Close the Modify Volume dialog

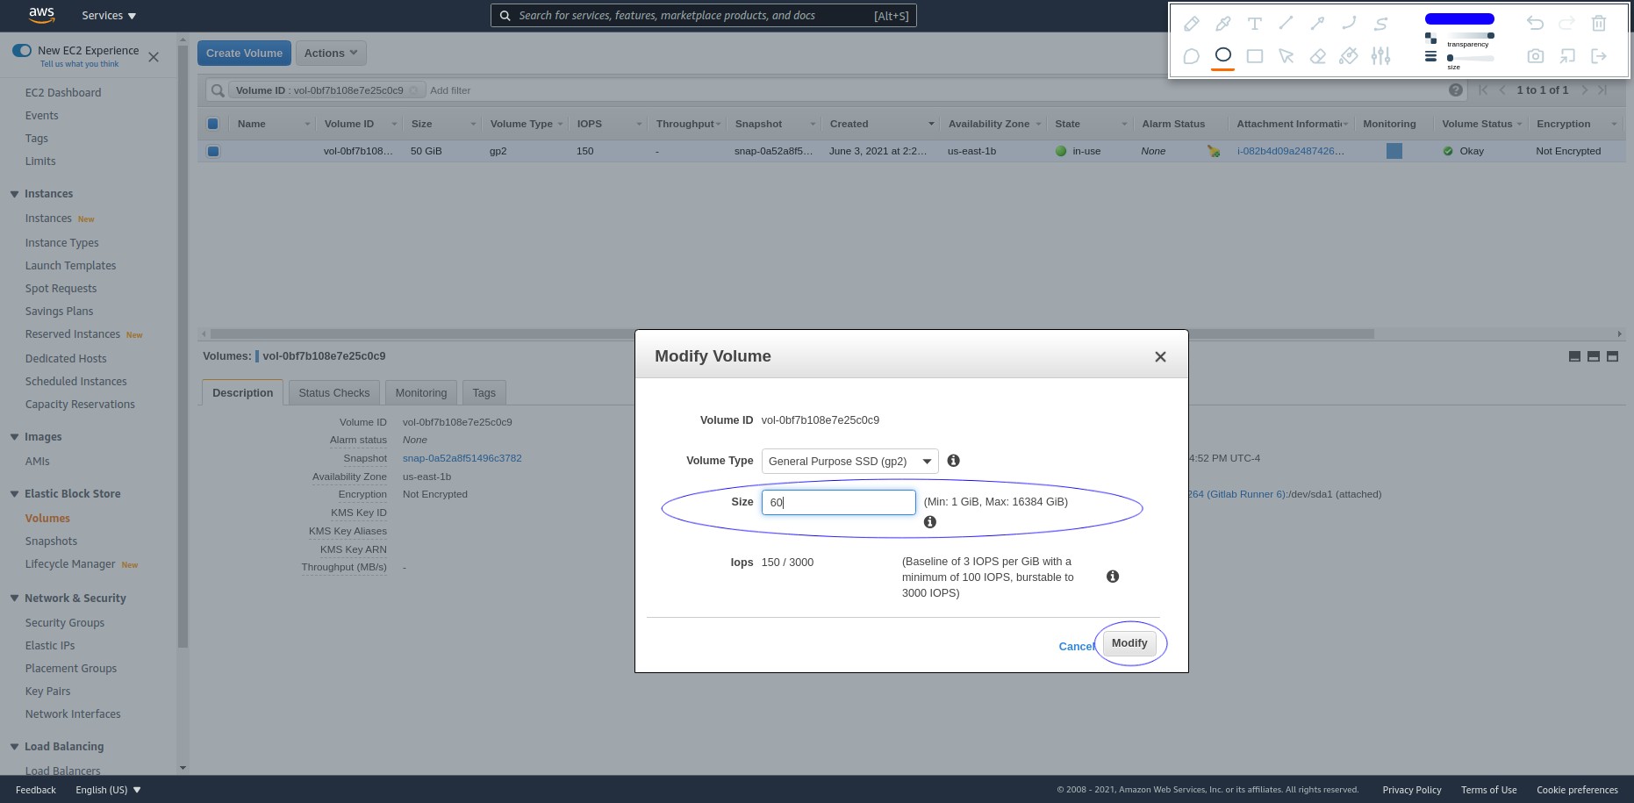coord(1160,356)
